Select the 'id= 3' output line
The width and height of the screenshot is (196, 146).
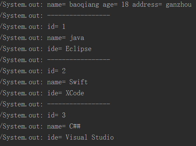click(x=33, y=115)
